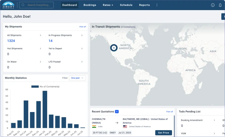
Task: Open Booking Amendment chevron arrow
Action: coord(214,120)
